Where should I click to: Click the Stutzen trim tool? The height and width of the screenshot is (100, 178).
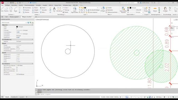(43, 8)
